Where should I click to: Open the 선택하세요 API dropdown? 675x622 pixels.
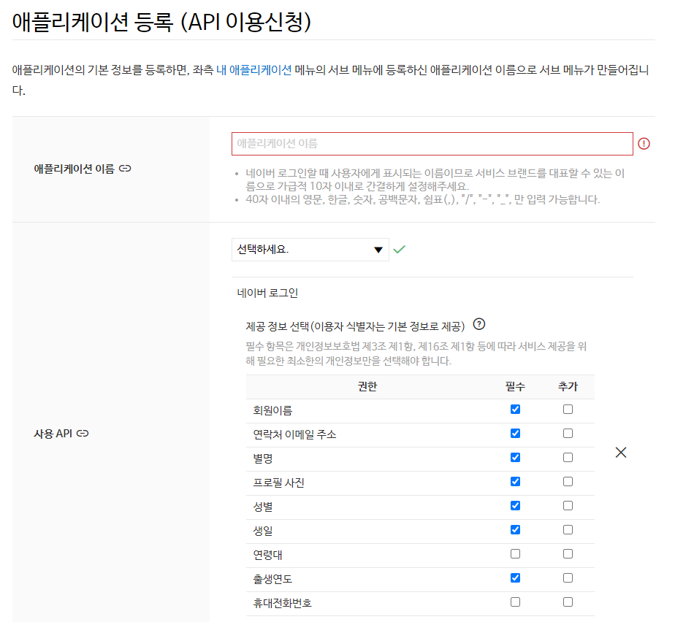pos(310,250)
